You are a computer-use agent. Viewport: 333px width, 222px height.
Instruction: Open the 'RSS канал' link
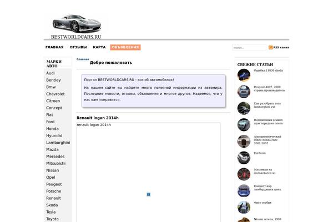pyautogui.click(x=281, y=47)
